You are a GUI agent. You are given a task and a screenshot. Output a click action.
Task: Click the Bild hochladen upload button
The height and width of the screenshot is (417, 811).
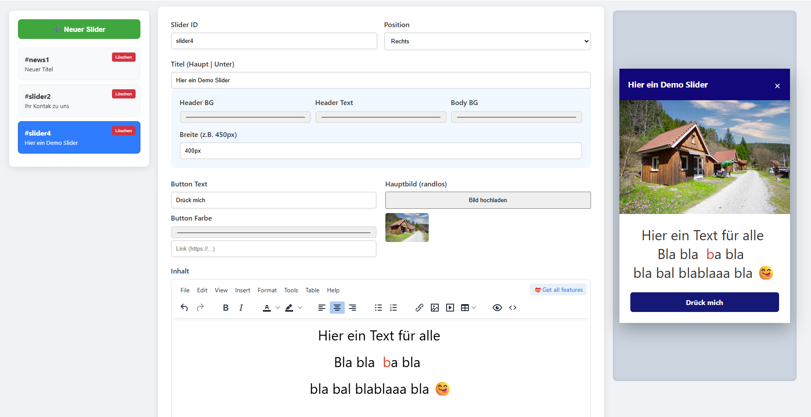point(487,200)
